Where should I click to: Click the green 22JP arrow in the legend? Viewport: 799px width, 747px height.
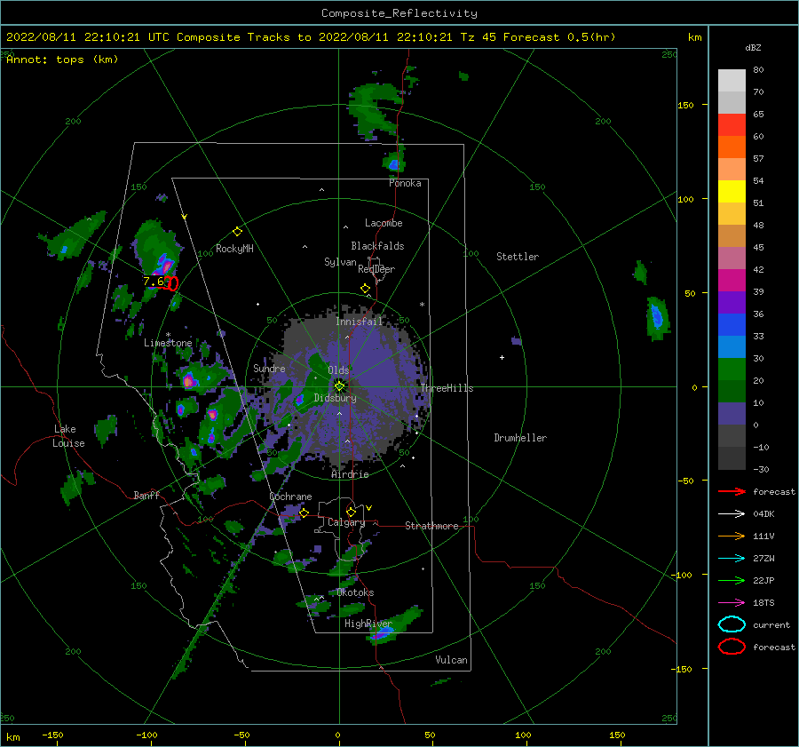coord(732,580)
